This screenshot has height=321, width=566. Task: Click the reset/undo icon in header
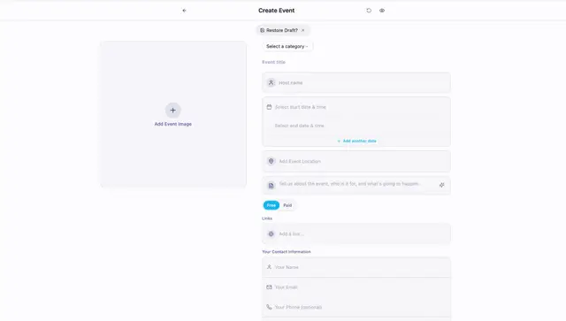pyautogui.click(x=369, y=11)
